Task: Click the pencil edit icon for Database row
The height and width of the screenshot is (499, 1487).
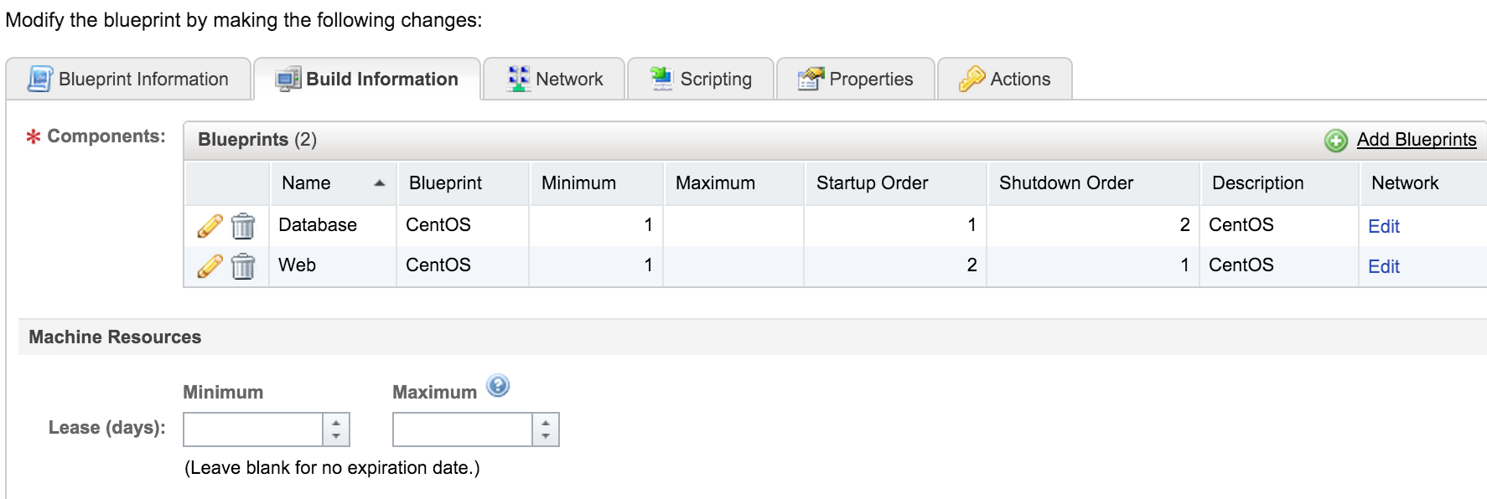Action: coord(210,225)
